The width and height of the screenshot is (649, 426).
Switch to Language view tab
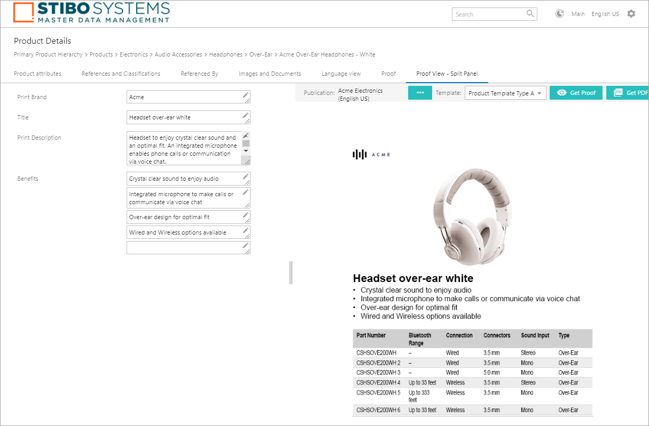tap(341, 74)
